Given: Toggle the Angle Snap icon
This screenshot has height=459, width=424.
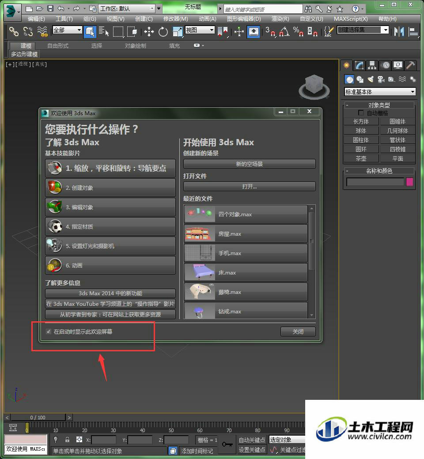Looking at the screenshot, I should 284,32.
